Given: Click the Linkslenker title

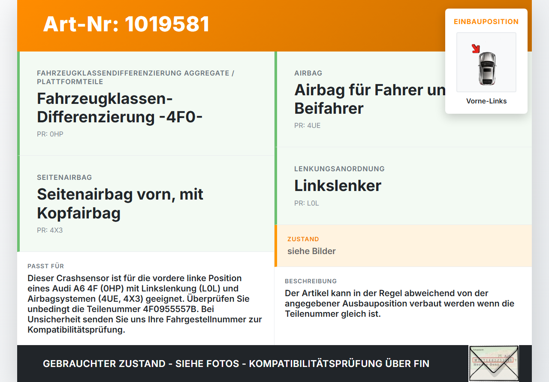Looking at the screenshot, I should (x=338, y=186).
